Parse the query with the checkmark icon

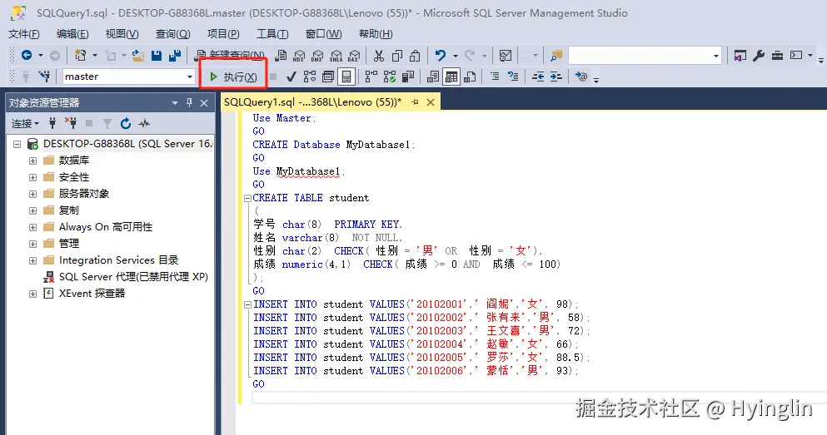coord(291,77)
